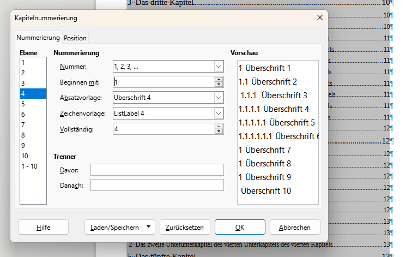Click '1.1.1.1 Überschrift 4' in preview

click(x=274, y=109)
